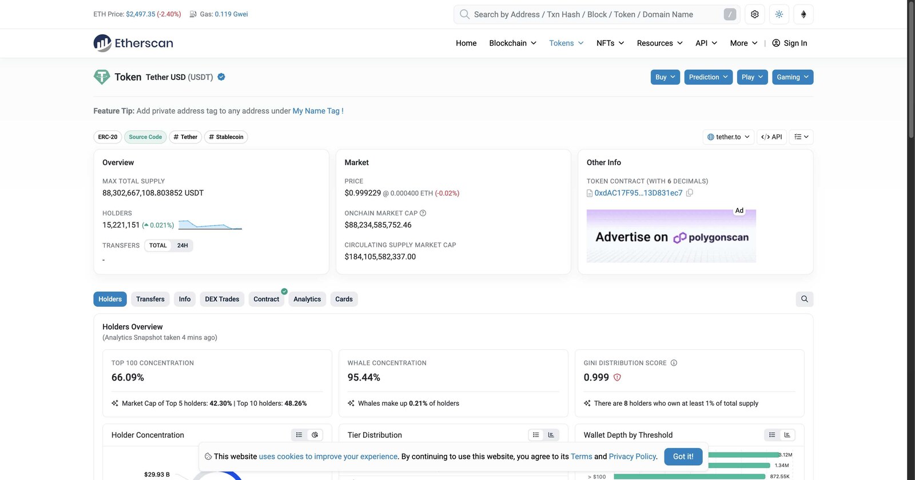The height and width of the screenshot is (480, 915).
Task: Select the Analytics tab
Action: [x=307, y=299]
